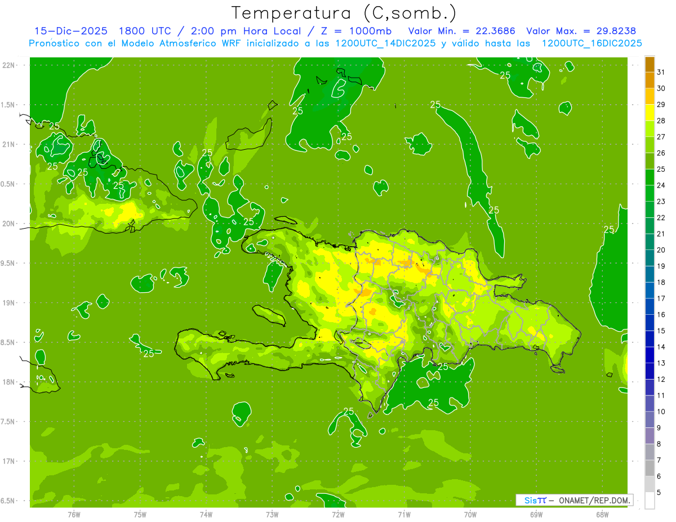The width and height of the screenshot is (676, 522).
Task: Click the legend swatch between 25 and 26
Action: point(650,161)
